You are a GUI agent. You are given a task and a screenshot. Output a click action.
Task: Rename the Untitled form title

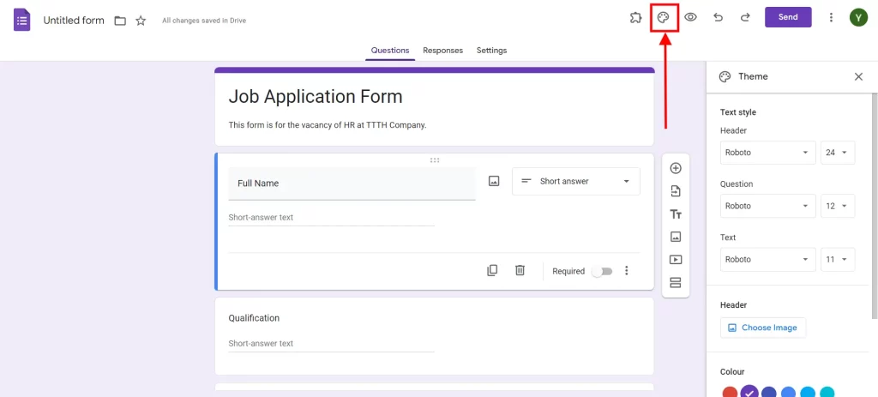click(74, 21)
